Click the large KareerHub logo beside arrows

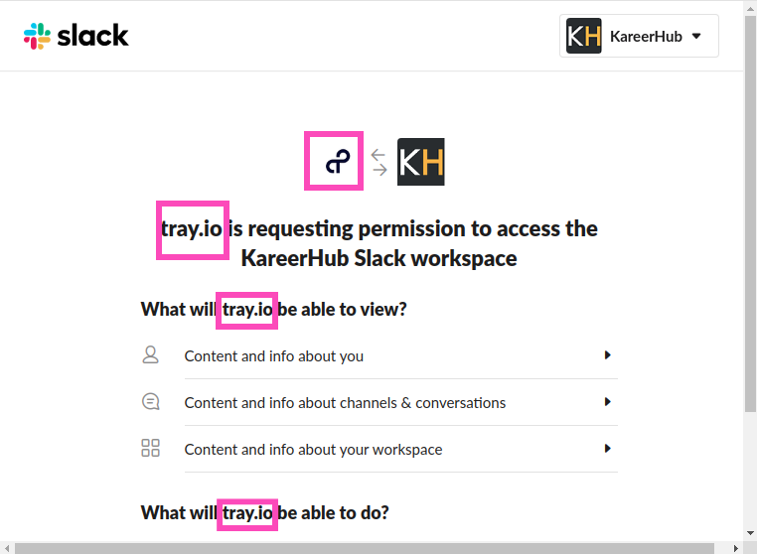pyautogui.click(x=421, y=162)
